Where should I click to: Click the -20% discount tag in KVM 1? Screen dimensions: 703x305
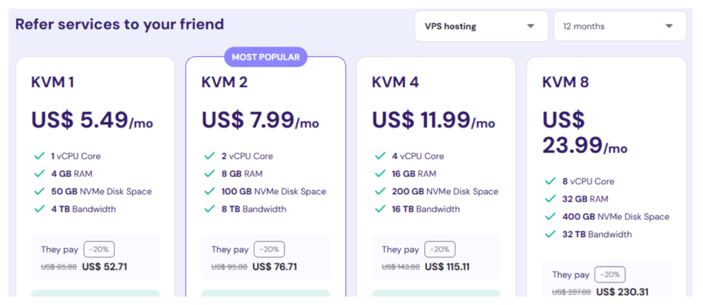(99, 249)
